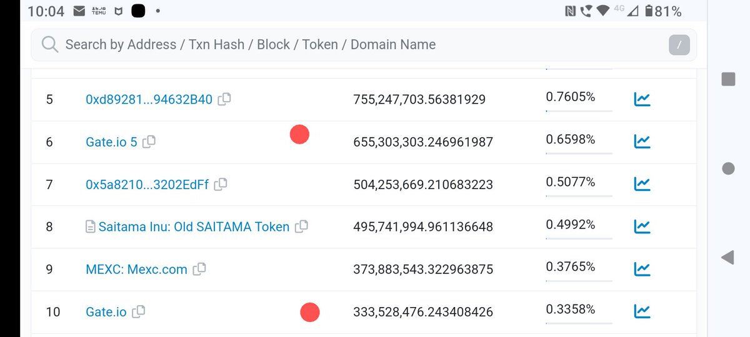Open analytics chart for 0.3358% holder

[x=642, y=311]
